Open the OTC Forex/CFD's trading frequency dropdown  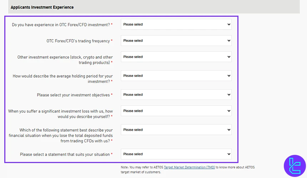[176, 41]
